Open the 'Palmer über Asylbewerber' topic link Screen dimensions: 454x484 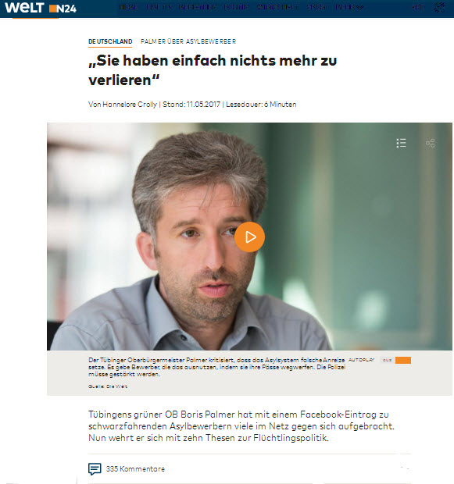coord(188,41)
